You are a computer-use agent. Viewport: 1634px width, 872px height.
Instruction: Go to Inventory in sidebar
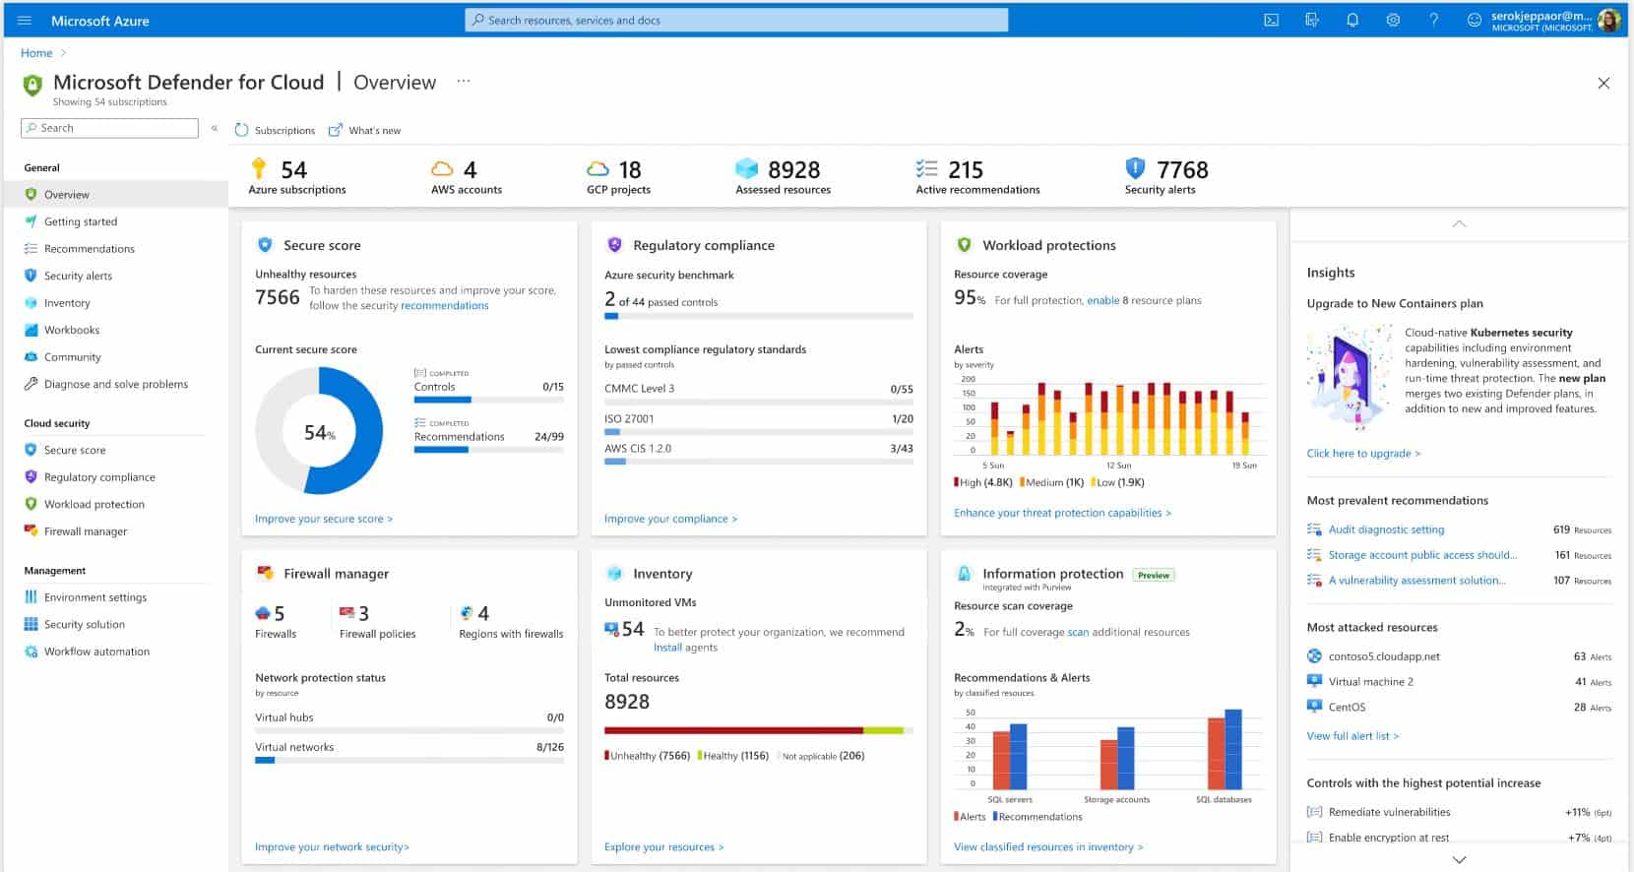[67, 303]
